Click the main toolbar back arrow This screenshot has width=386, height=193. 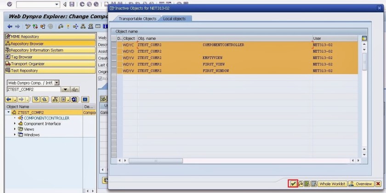point(10,26)
